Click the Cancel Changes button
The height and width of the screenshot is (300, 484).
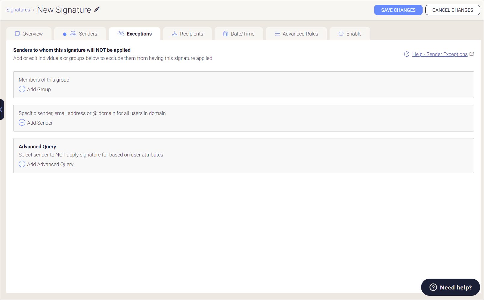click(452, 10)
